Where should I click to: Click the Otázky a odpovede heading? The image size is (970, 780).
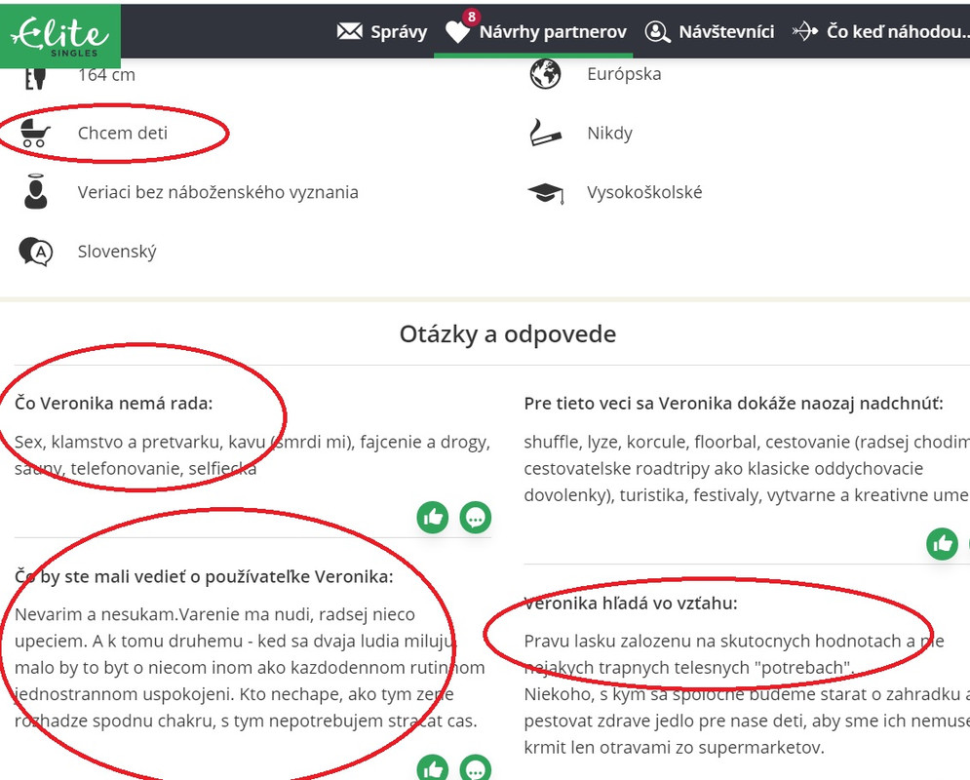click(507, 334)
